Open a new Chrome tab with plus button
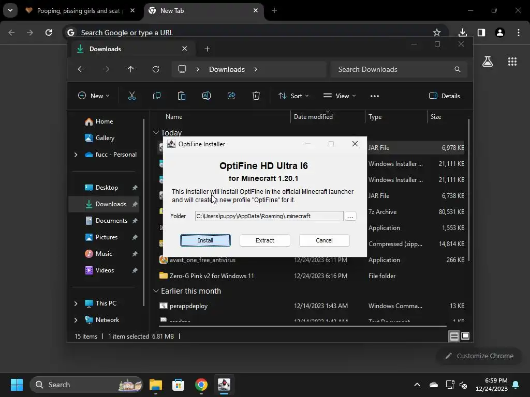The width and height of the screenshot is (530, 397). coord(274,10)
